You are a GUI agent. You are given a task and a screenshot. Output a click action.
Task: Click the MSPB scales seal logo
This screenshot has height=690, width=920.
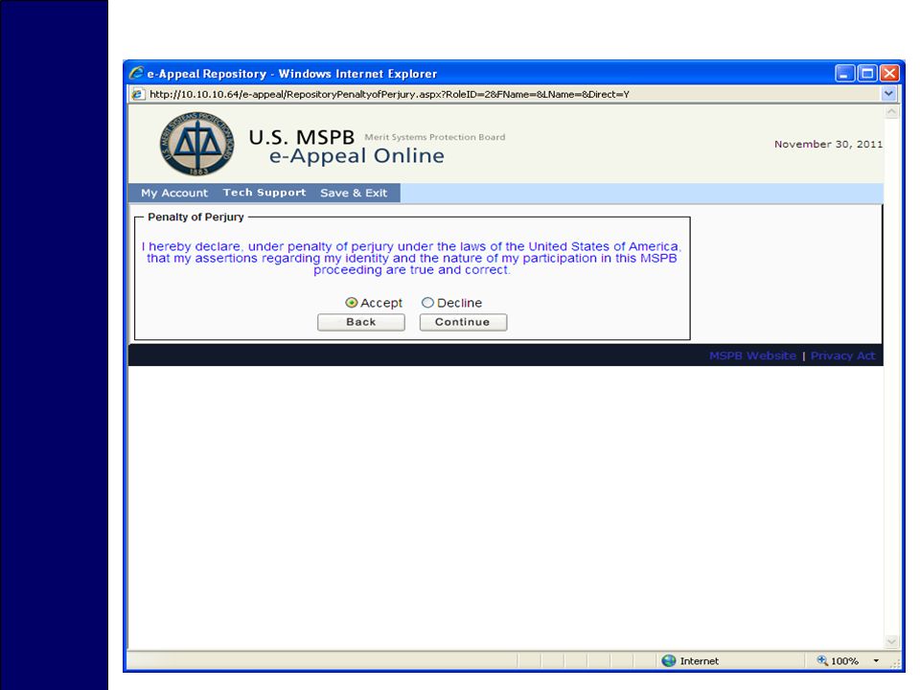click(x=196, y=144)
